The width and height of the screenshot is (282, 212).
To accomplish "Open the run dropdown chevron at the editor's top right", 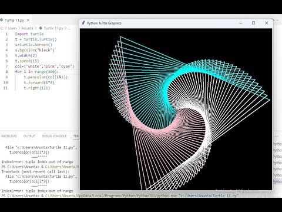I will pyautogui.click(x=277, y=20).
